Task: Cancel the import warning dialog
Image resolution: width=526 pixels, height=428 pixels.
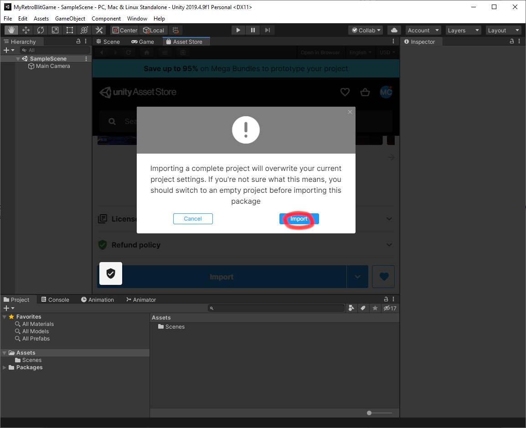Action: click(x=193, y=219)
